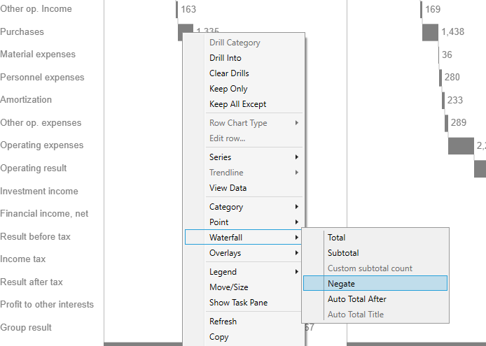Click the Group result row label
The image size is (486, 346).
click(26, 327)
